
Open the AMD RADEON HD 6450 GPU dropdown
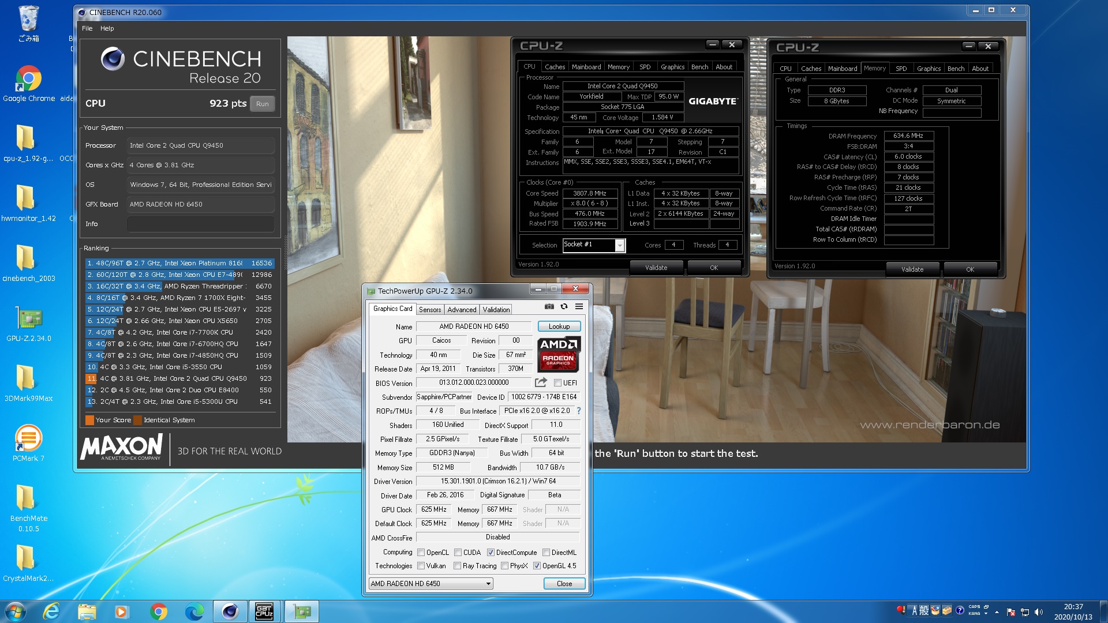point(431,584)
